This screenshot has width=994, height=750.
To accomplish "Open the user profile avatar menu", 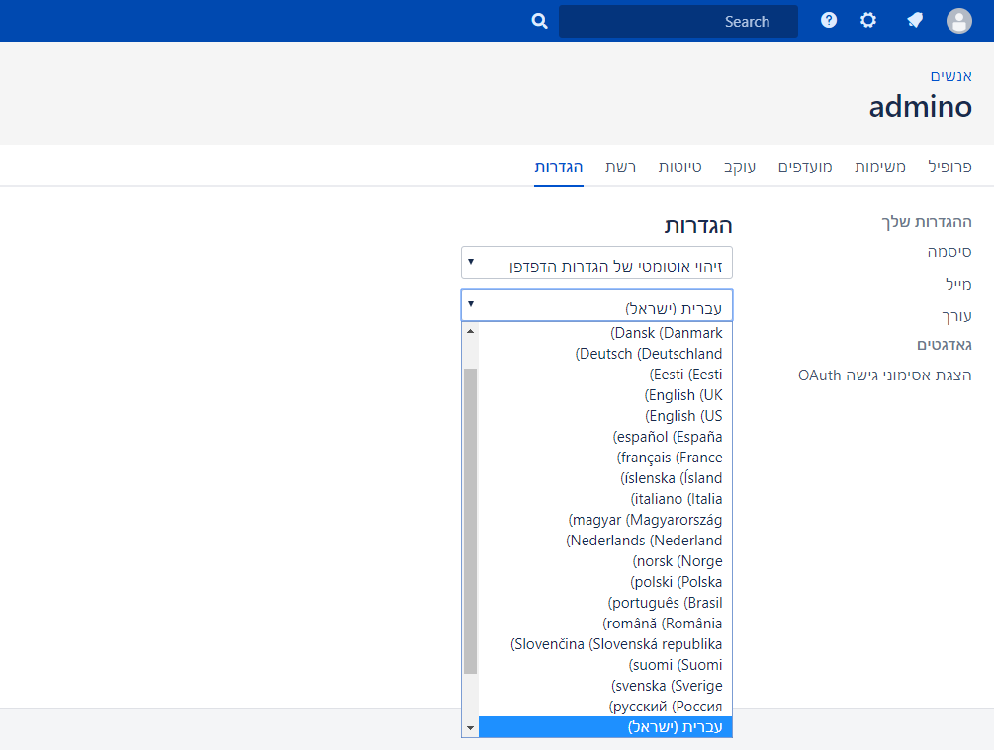I will coord(958,21).
